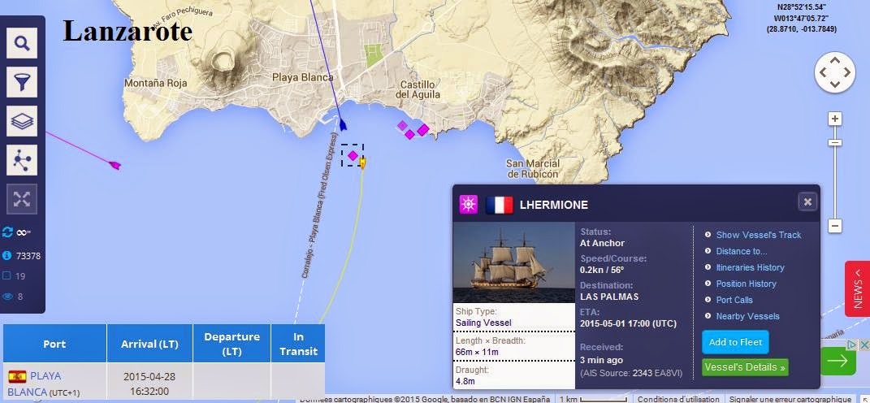Open the map layers panel
Viewport: 870px width, 403px height.
[22, 121]
